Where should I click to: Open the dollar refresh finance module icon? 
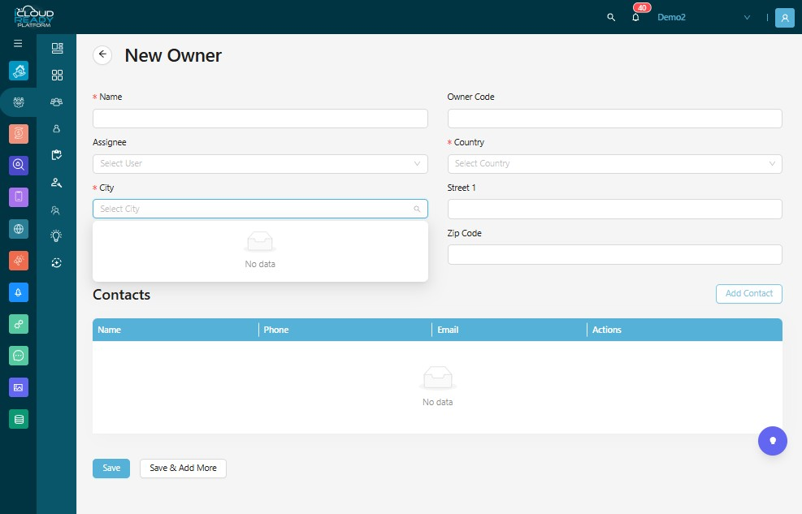[x=19, y=134]
